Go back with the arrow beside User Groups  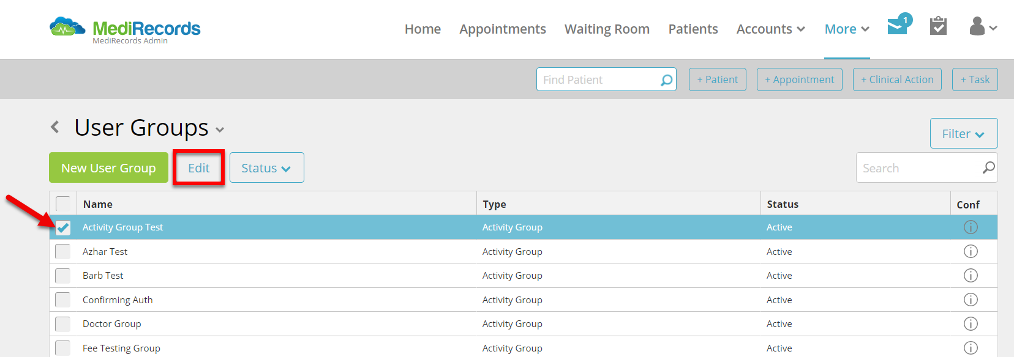[55, 127]
